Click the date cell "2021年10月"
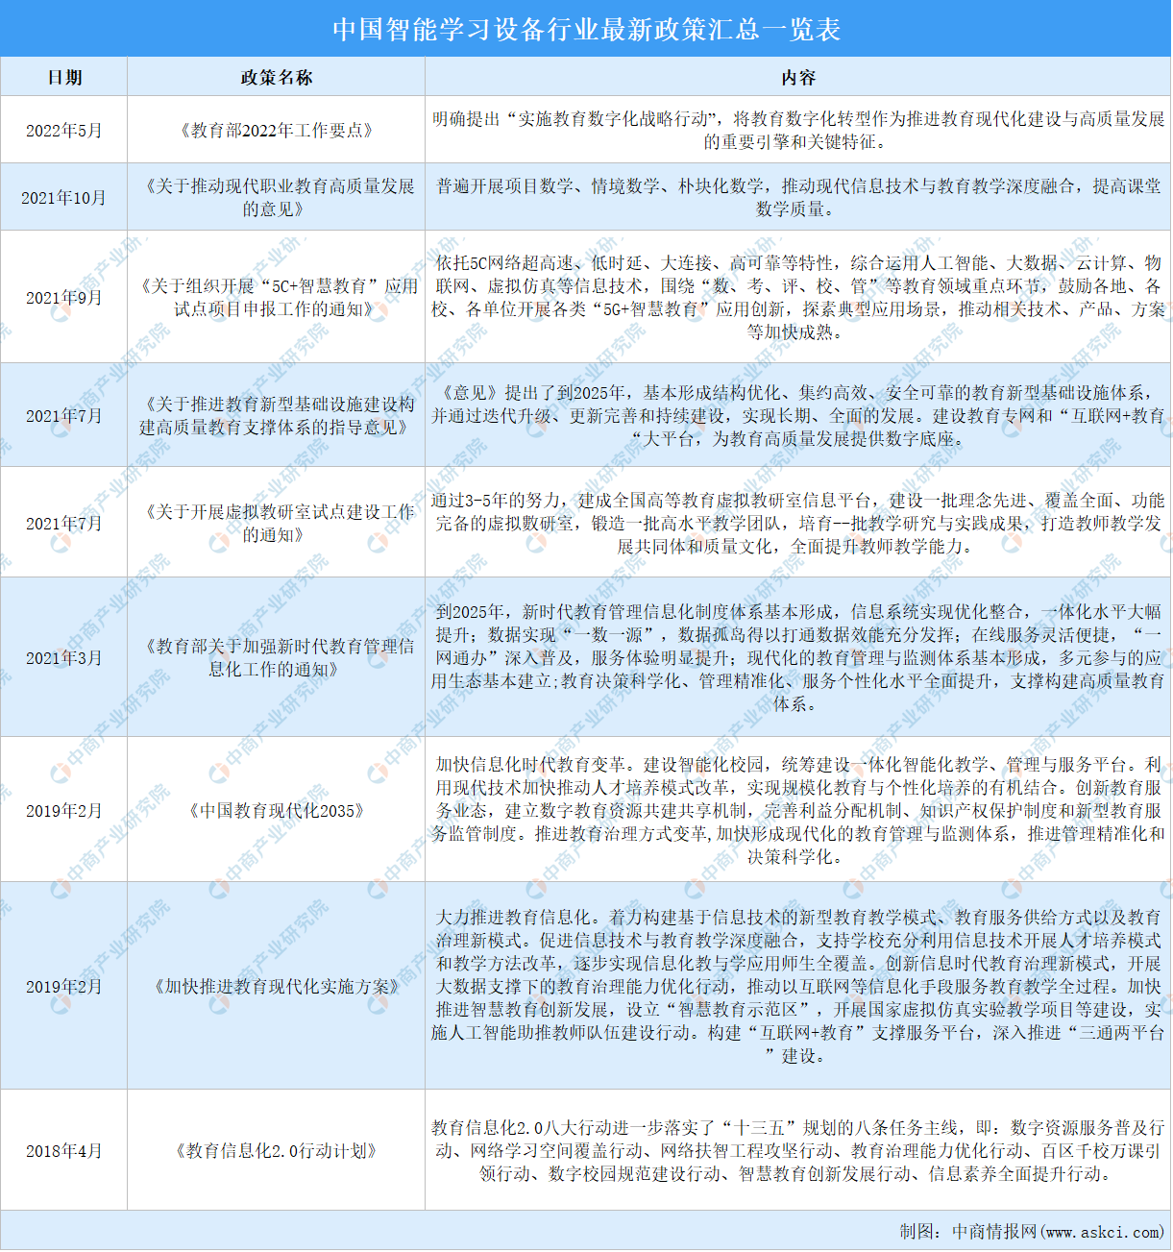This screenshot has width=1173, height=1252. 64,198
